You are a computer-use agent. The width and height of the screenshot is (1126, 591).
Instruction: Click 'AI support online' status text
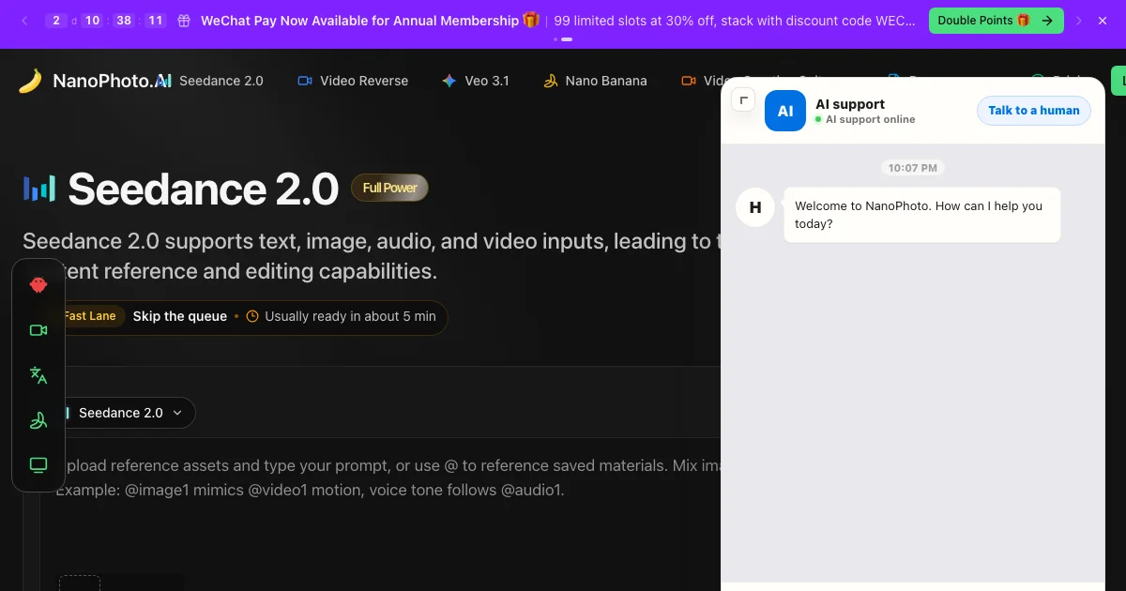click(x=871, y=120)
